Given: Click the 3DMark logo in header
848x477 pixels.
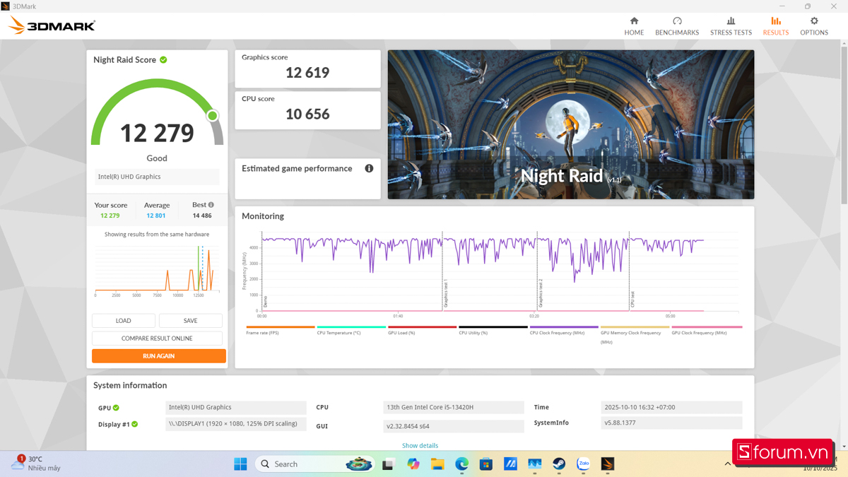Looking at the screenshot, I should click(x=52, y=26).
